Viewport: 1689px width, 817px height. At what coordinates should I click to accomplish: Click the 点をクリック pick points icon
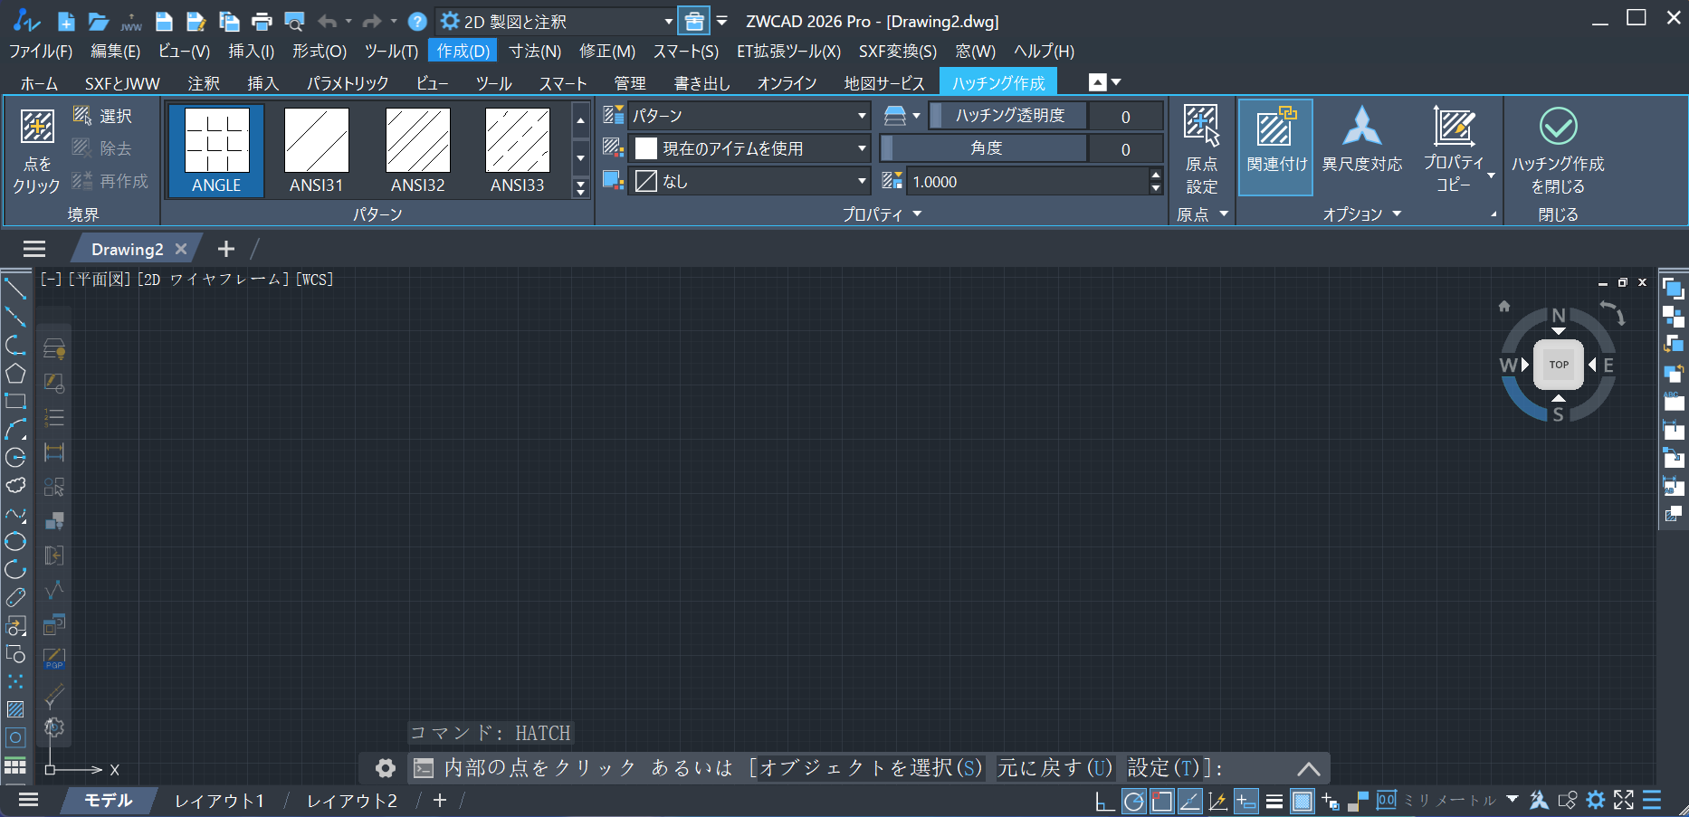click(37, 128)
